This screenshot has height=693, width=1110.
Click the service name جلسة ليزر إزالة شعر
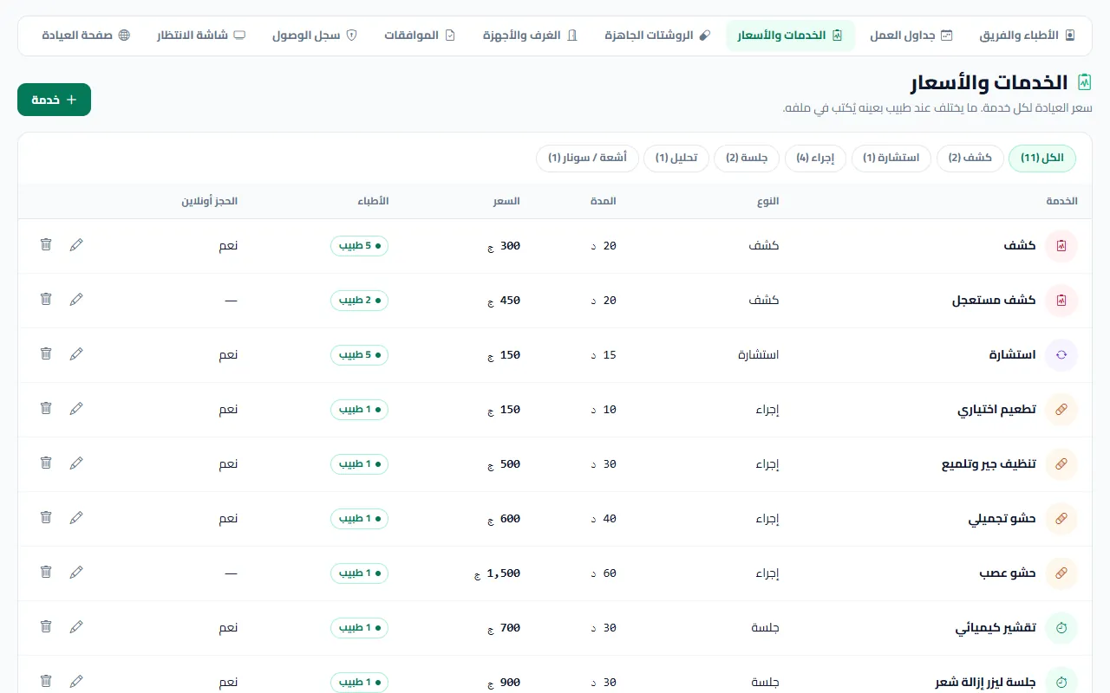pos(986,683)
